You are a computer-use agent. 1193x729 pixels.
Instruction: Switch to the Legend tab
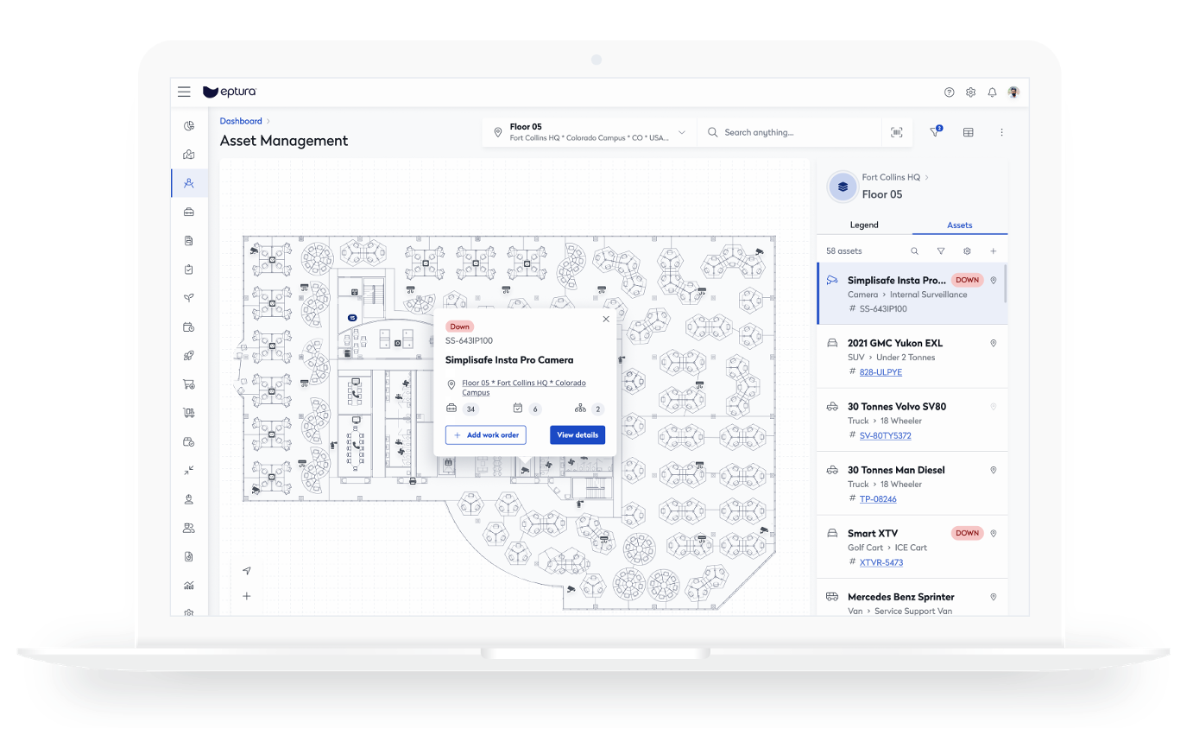(x=864, y=225)
